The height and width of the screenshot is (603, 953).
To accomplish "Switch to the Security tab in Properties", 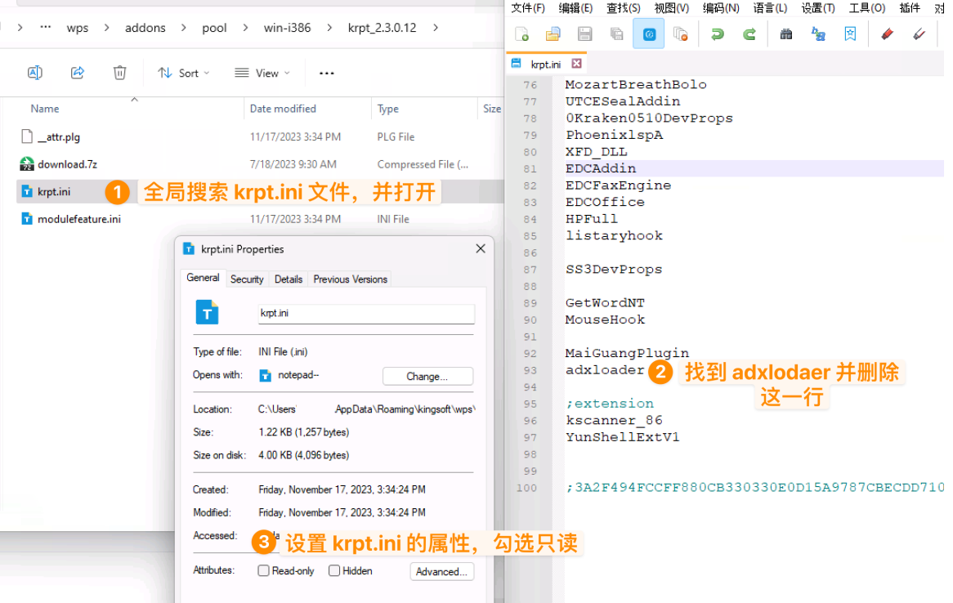I will 247,279.
